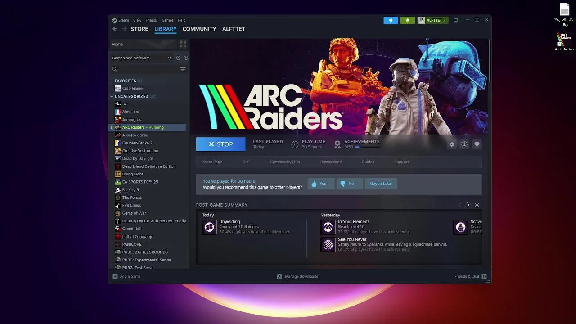
Task: Open the big picture mode monitor icon
Action: pyautogui.click(x=455, y=20)
